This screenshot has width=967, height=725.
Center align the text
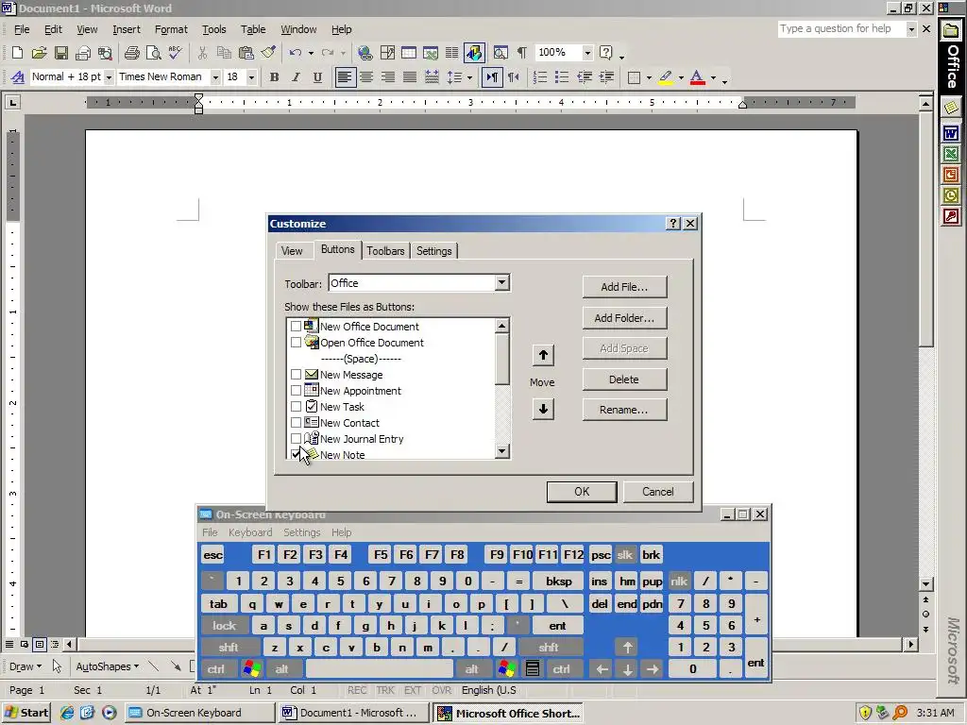(366, 77)
